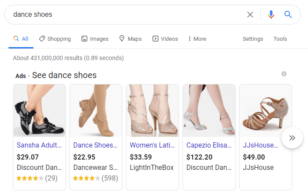Open the Sansha Adult sneaker product image
Image resolution: width=308 pixels, height=196 pixels.
[39, 111]
